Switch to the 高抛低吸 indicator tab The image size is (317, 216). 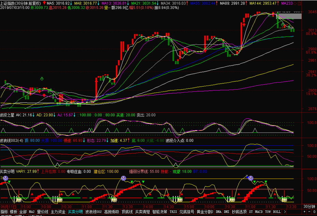pos(111,212)
